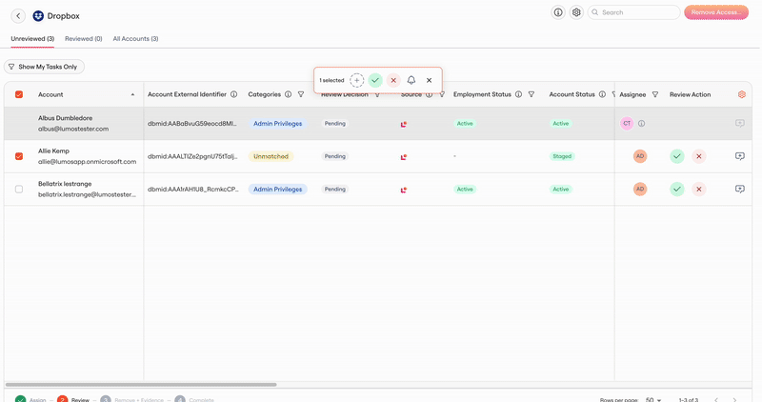This screenshot has width=762, height=402.
Task: Open the comment icon in the Allie Kemp row
Action: click(740, 156)
